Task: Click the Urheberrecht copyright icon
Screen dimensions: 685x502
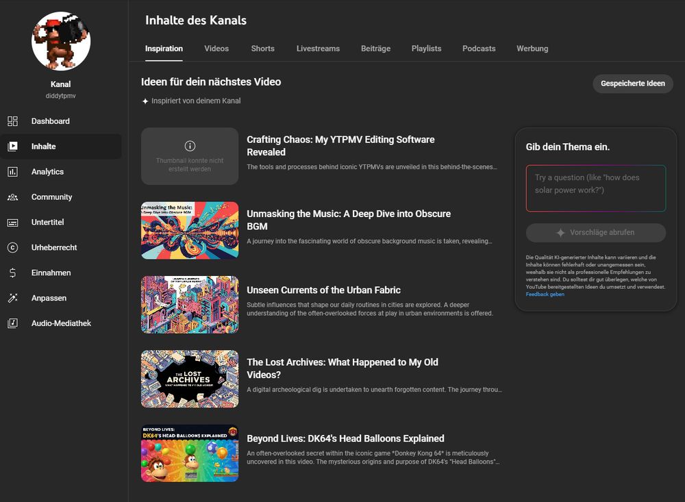Action: click(x=12, y=248)
